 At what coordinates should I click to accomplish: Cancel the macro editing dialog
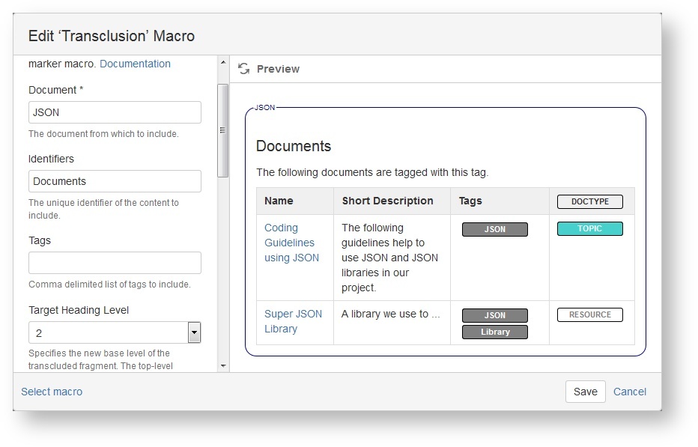click(629, 392)
